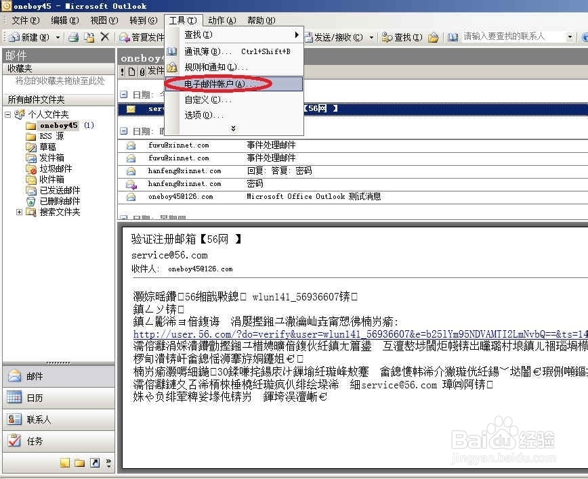Image resolution: width=588 pixels, height=479 pixels.
Task: Collapse the second 日期 group
Action: click(x=123, y=131)
